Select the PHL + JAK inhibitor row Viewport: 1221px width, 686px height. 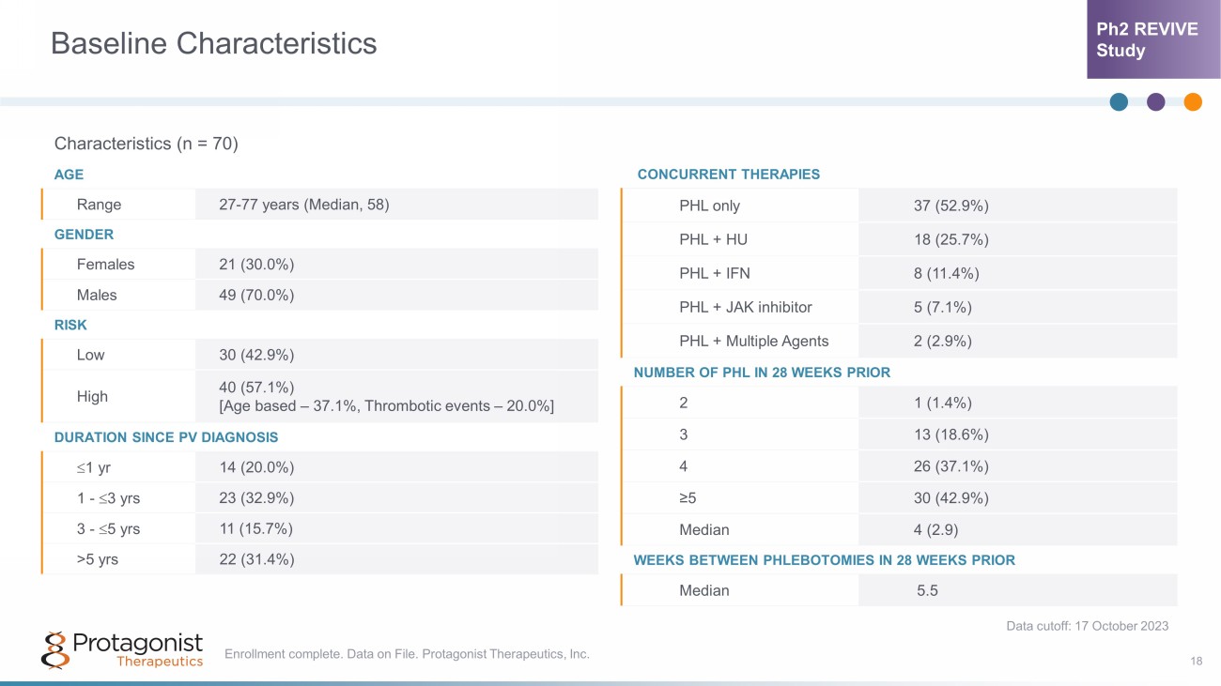pos(745,307)
